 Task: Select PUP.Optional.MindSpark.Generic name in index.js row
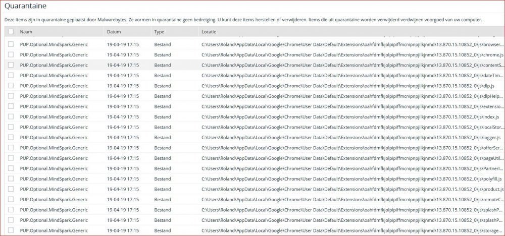54,116
